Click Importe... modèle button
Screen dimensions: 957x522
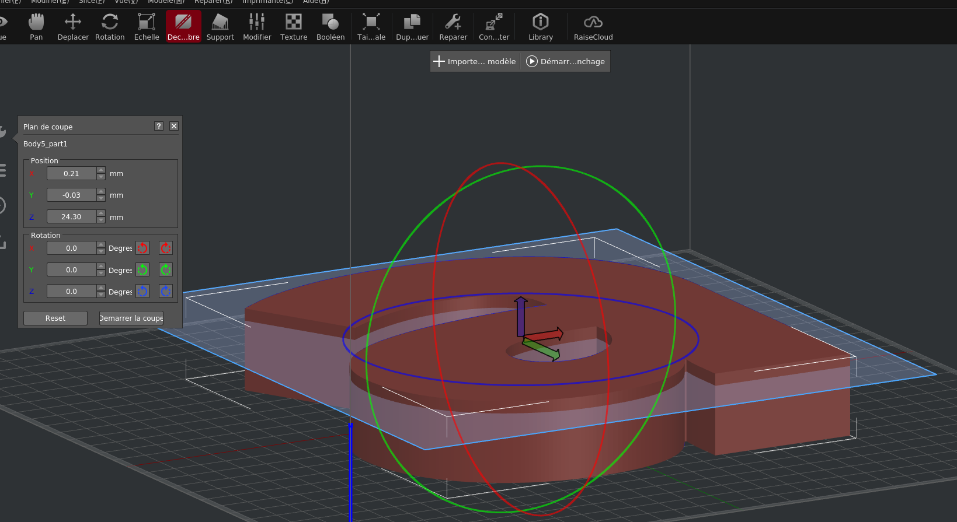click(475, 61)
